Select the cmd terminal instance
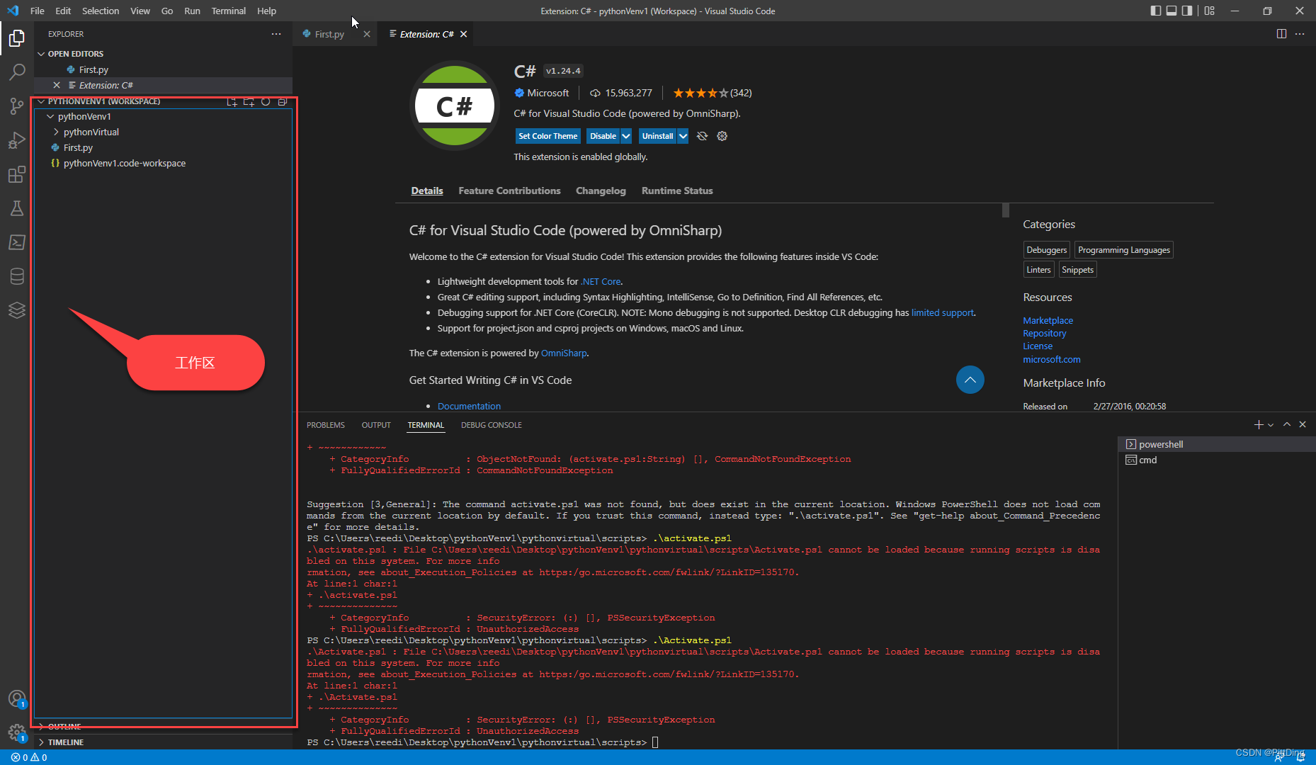Screen dimensions: 1316x765 (x=1217, y=460)
